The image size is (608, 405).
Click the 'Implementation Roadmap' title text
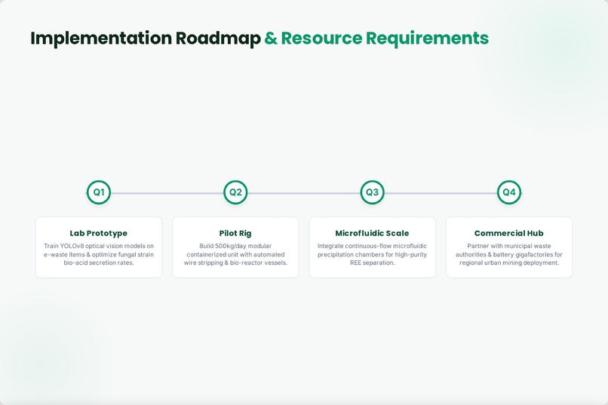tap(146, 38)
